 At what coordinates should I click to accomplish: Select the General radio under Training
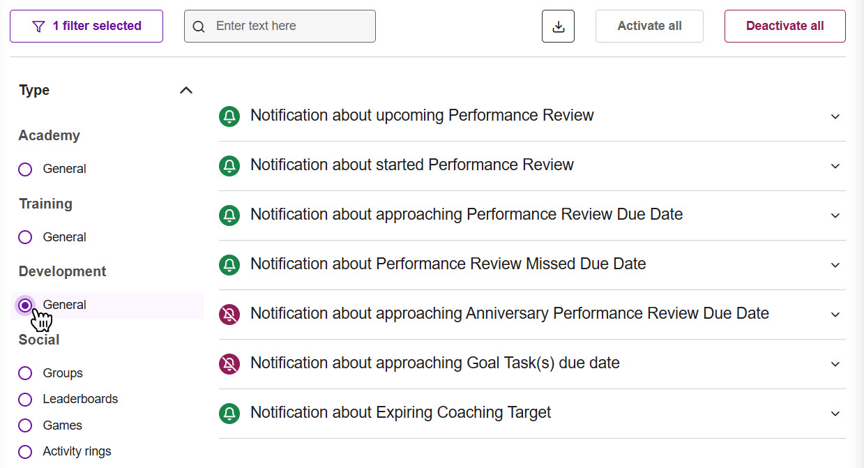25,237
